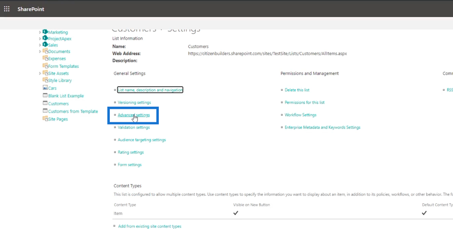The width and height of the screenshot is (453, 229).
Task: Open Style Library in the tree
Action: (x=60, y=80)
